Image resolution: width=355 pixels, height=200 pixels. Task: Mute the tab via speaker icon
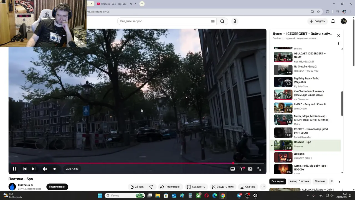tap(131, 4)
